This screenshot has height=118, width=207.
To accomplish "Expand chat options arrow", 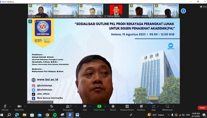I will 90,106.
